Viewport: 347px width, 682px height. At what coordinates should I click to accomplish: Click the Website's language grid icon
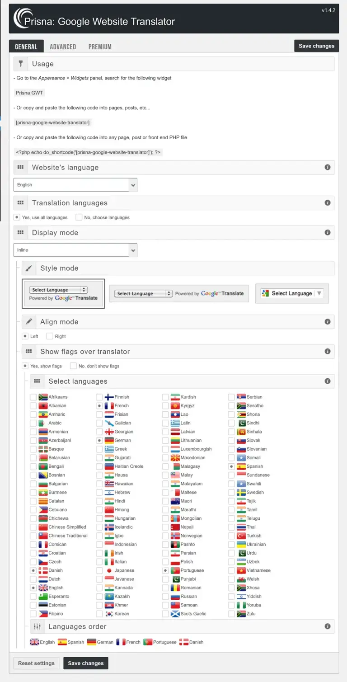pos(20,167)
